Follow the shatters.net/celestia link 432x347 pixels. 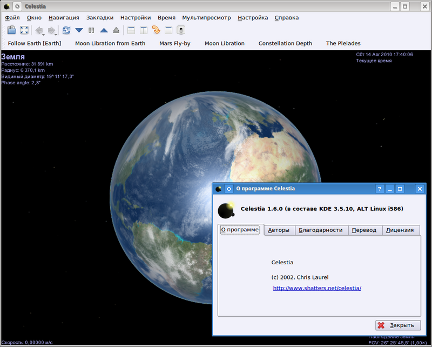coord(317,288)
